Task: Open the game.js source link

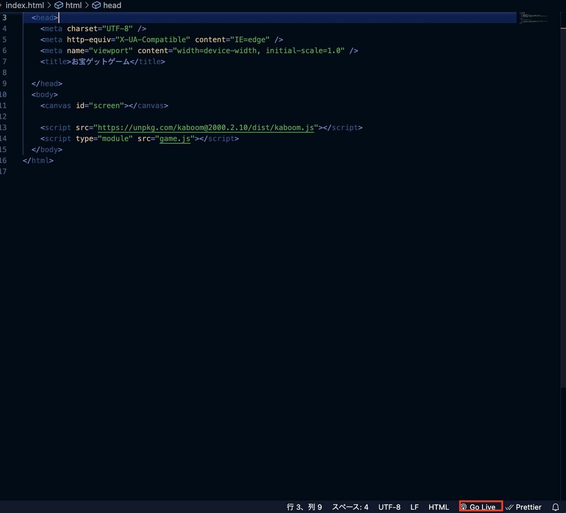Action: (x=175, y=139)
